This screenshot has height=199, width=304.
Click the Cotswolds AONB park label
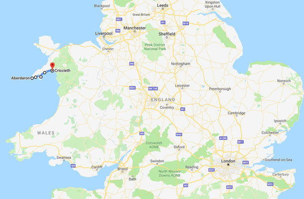tap(154, 145)
